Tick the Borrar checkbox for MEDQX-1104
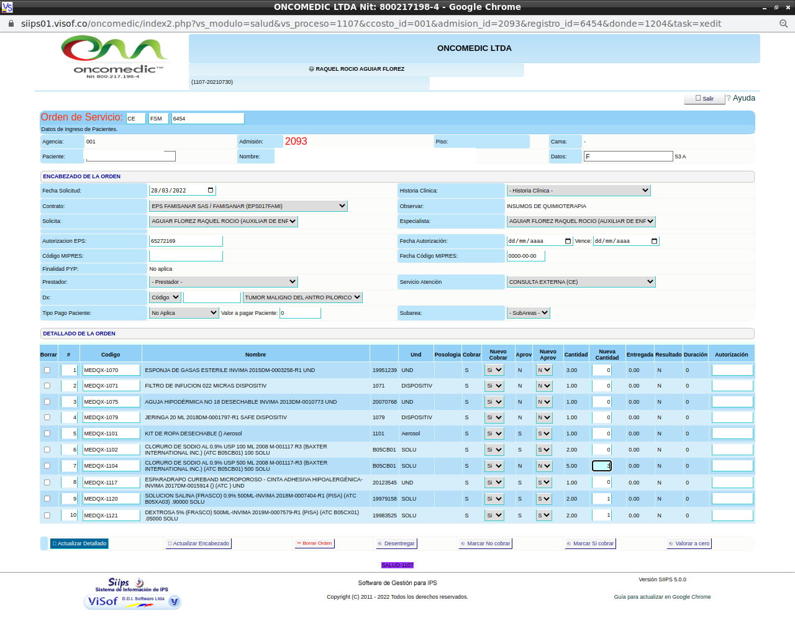 47,466
